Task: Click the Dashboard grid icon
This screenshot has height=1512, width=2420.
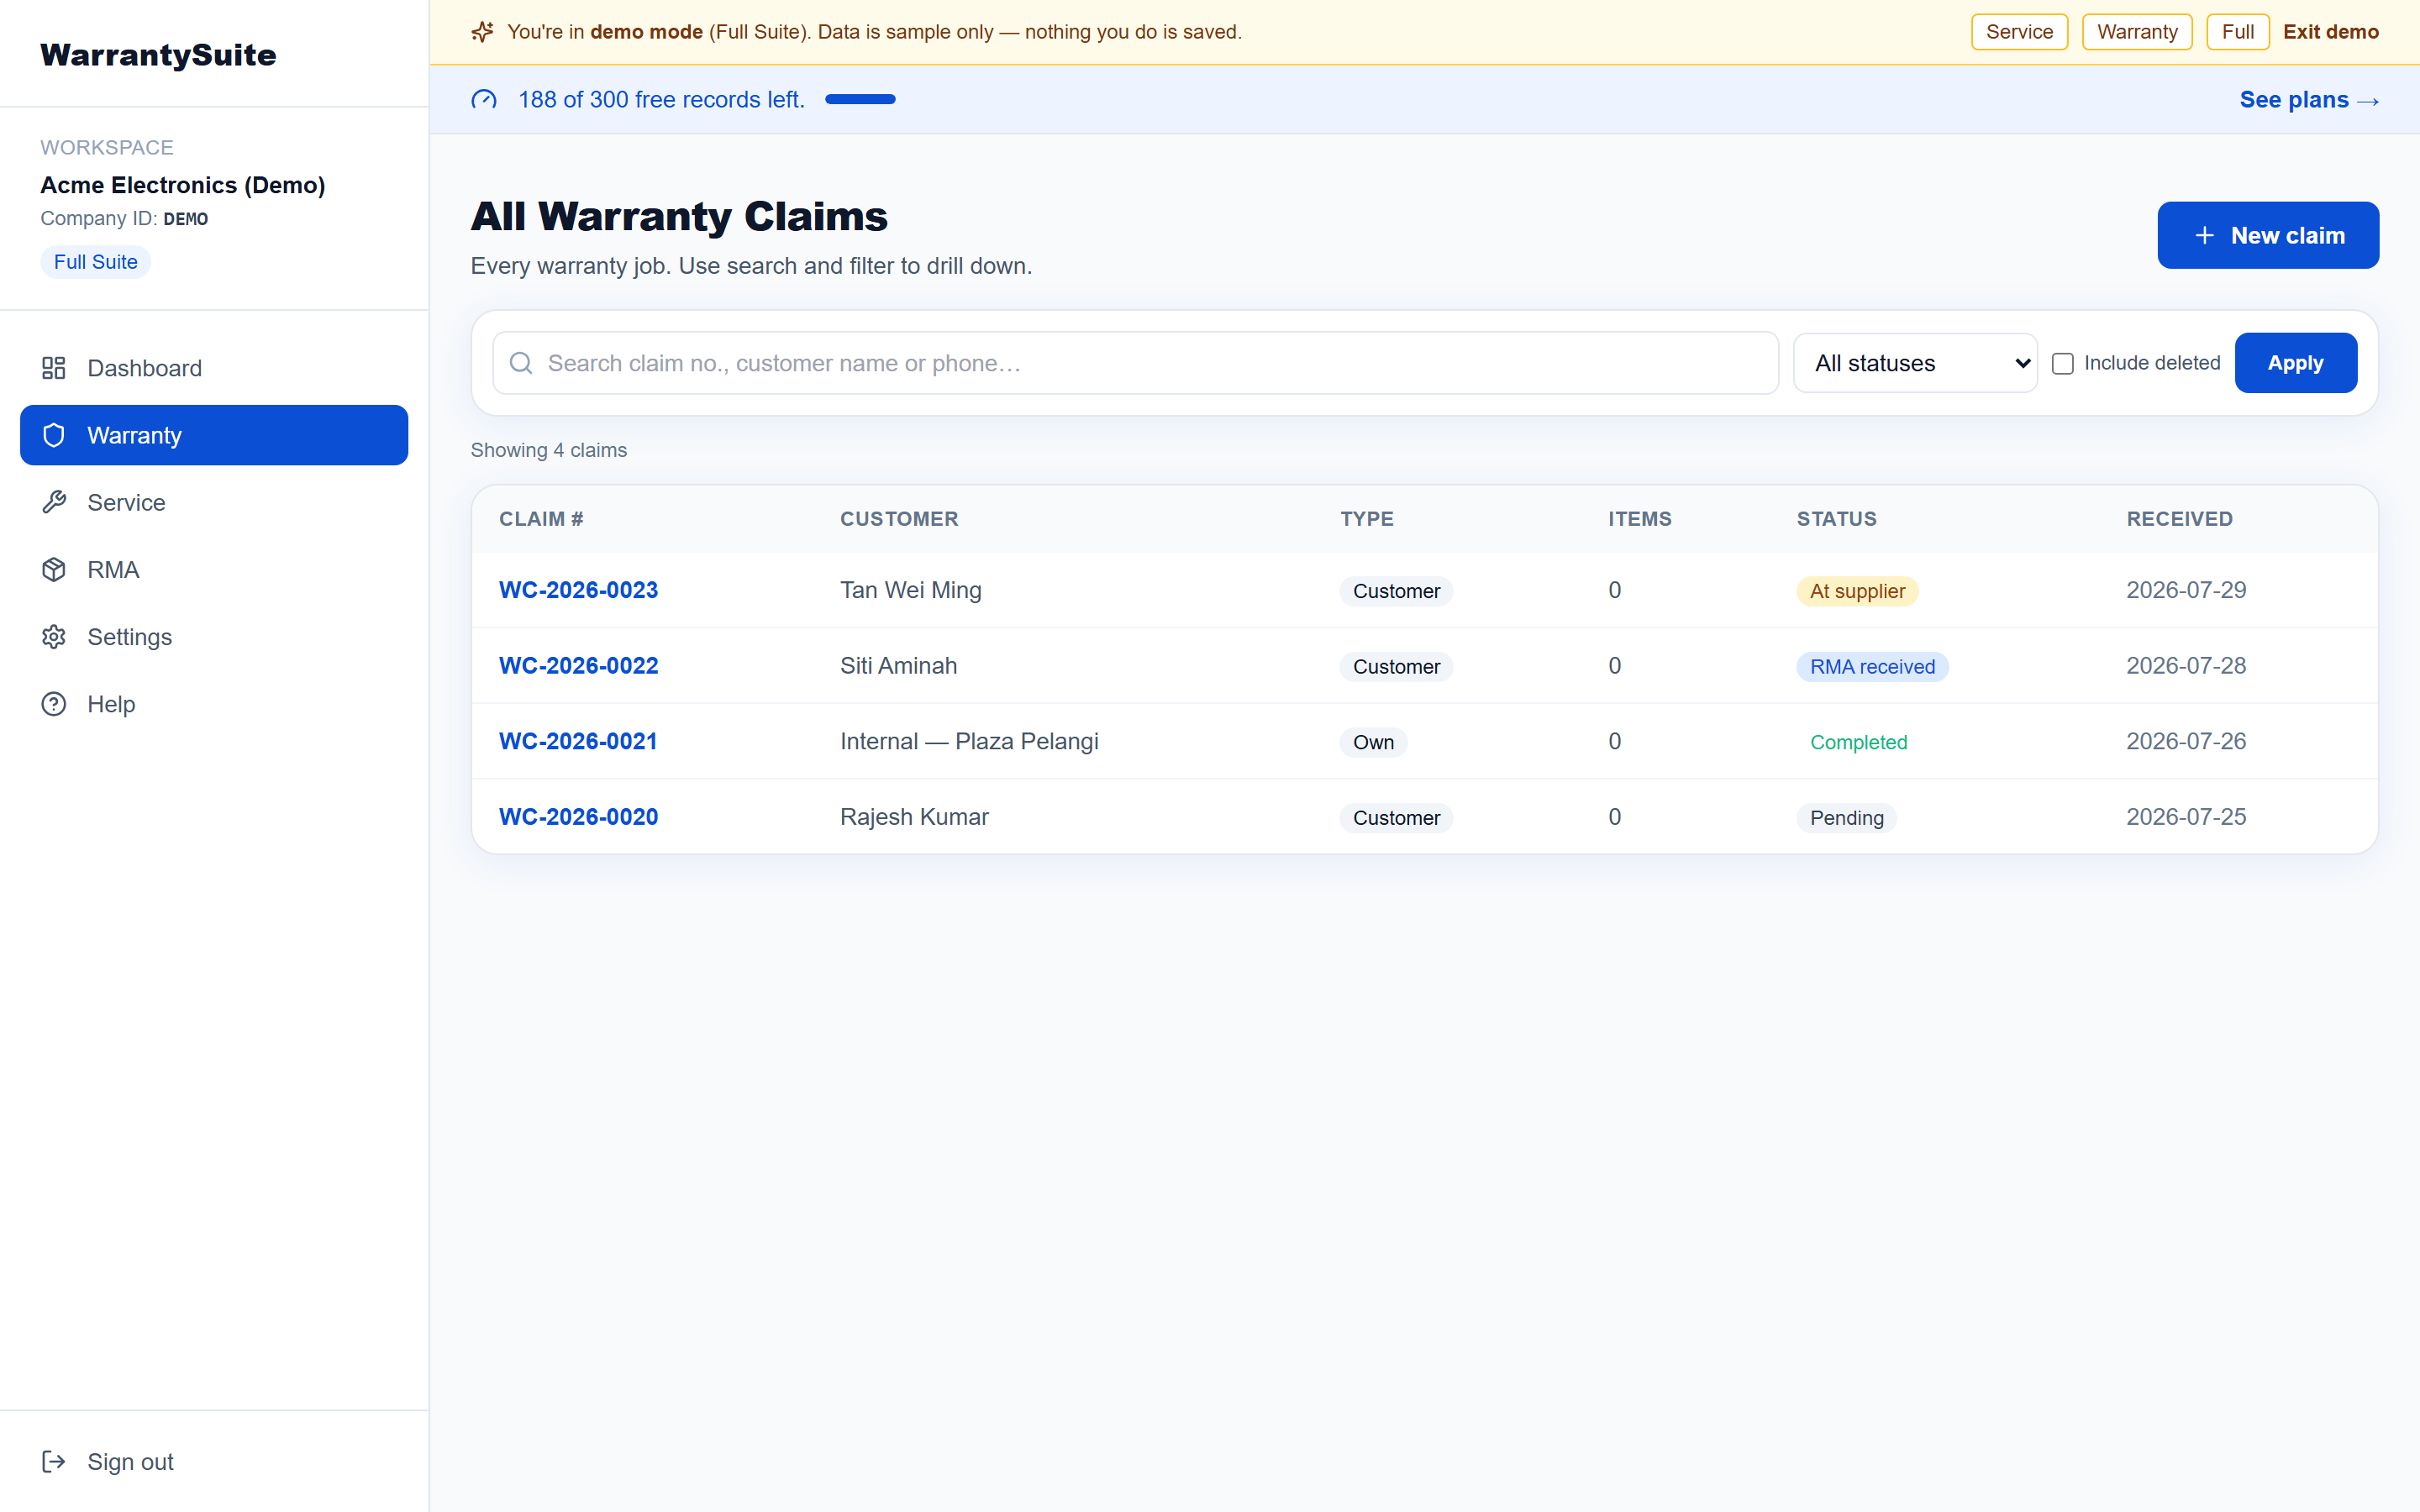Action: pyautogui.click(x=54, y=368)
